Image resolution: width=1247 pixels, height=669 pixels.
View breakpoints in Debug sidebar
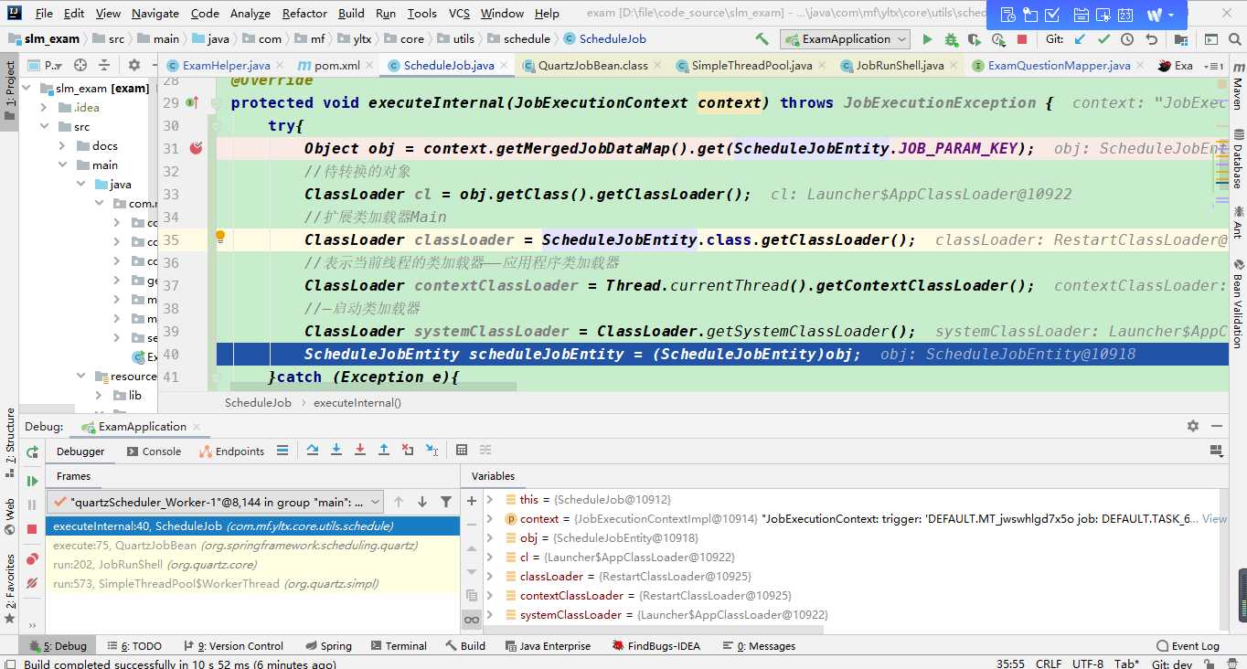(32, 558)
